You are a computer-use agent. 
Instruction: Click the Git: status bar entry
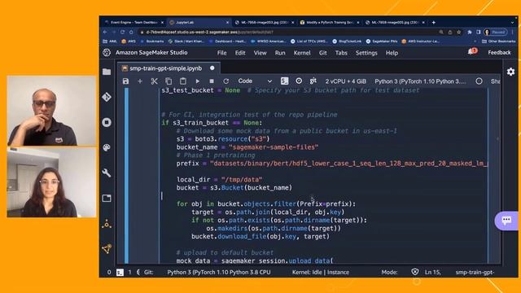tap(148, 272)
